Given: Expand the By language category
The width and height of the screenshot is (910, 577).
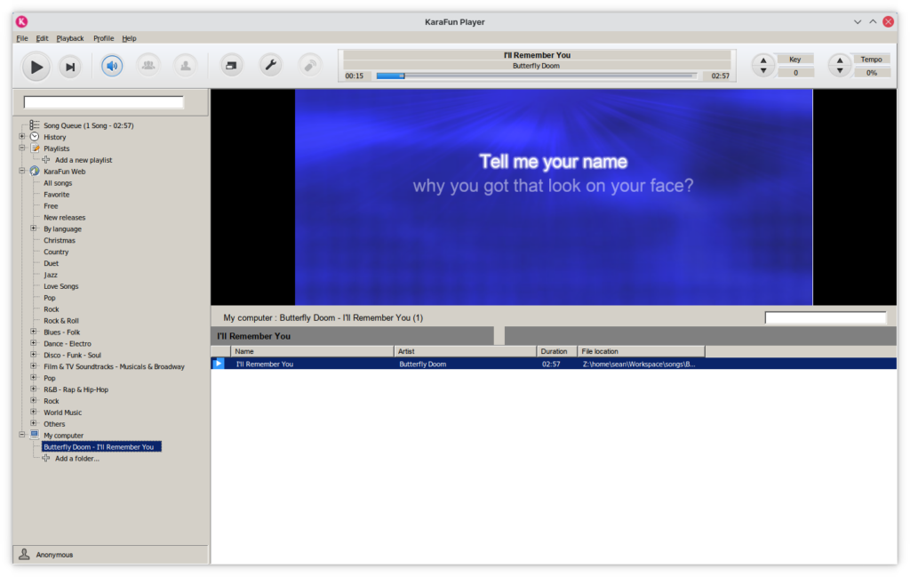Looking at the screenshot, I should coord(34,228).
